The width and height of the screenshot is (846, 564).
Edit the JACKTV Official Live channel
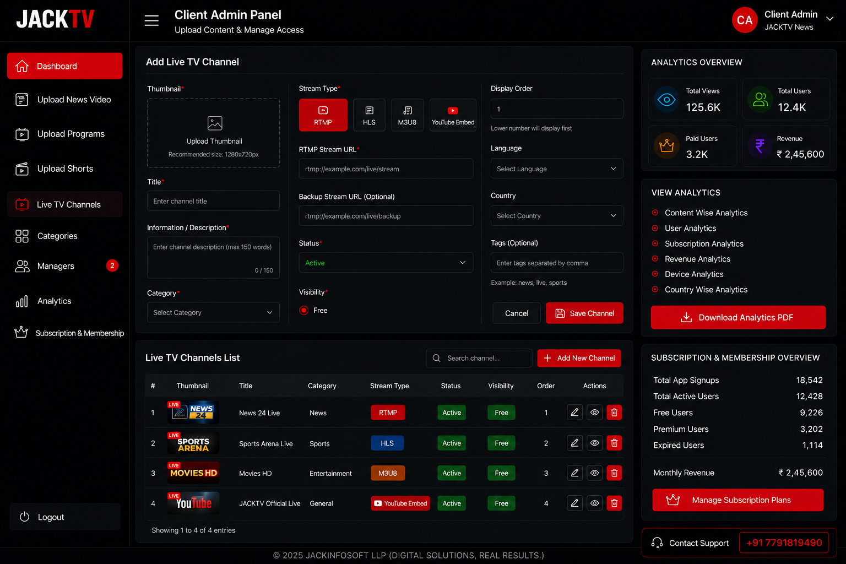click(574, 503)
